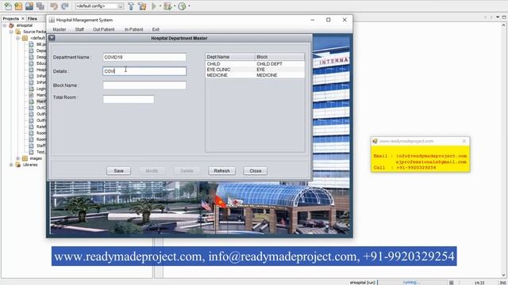Collapse the eHospital project node
Viewport: 508px width, 285px height.
(5, 25)
